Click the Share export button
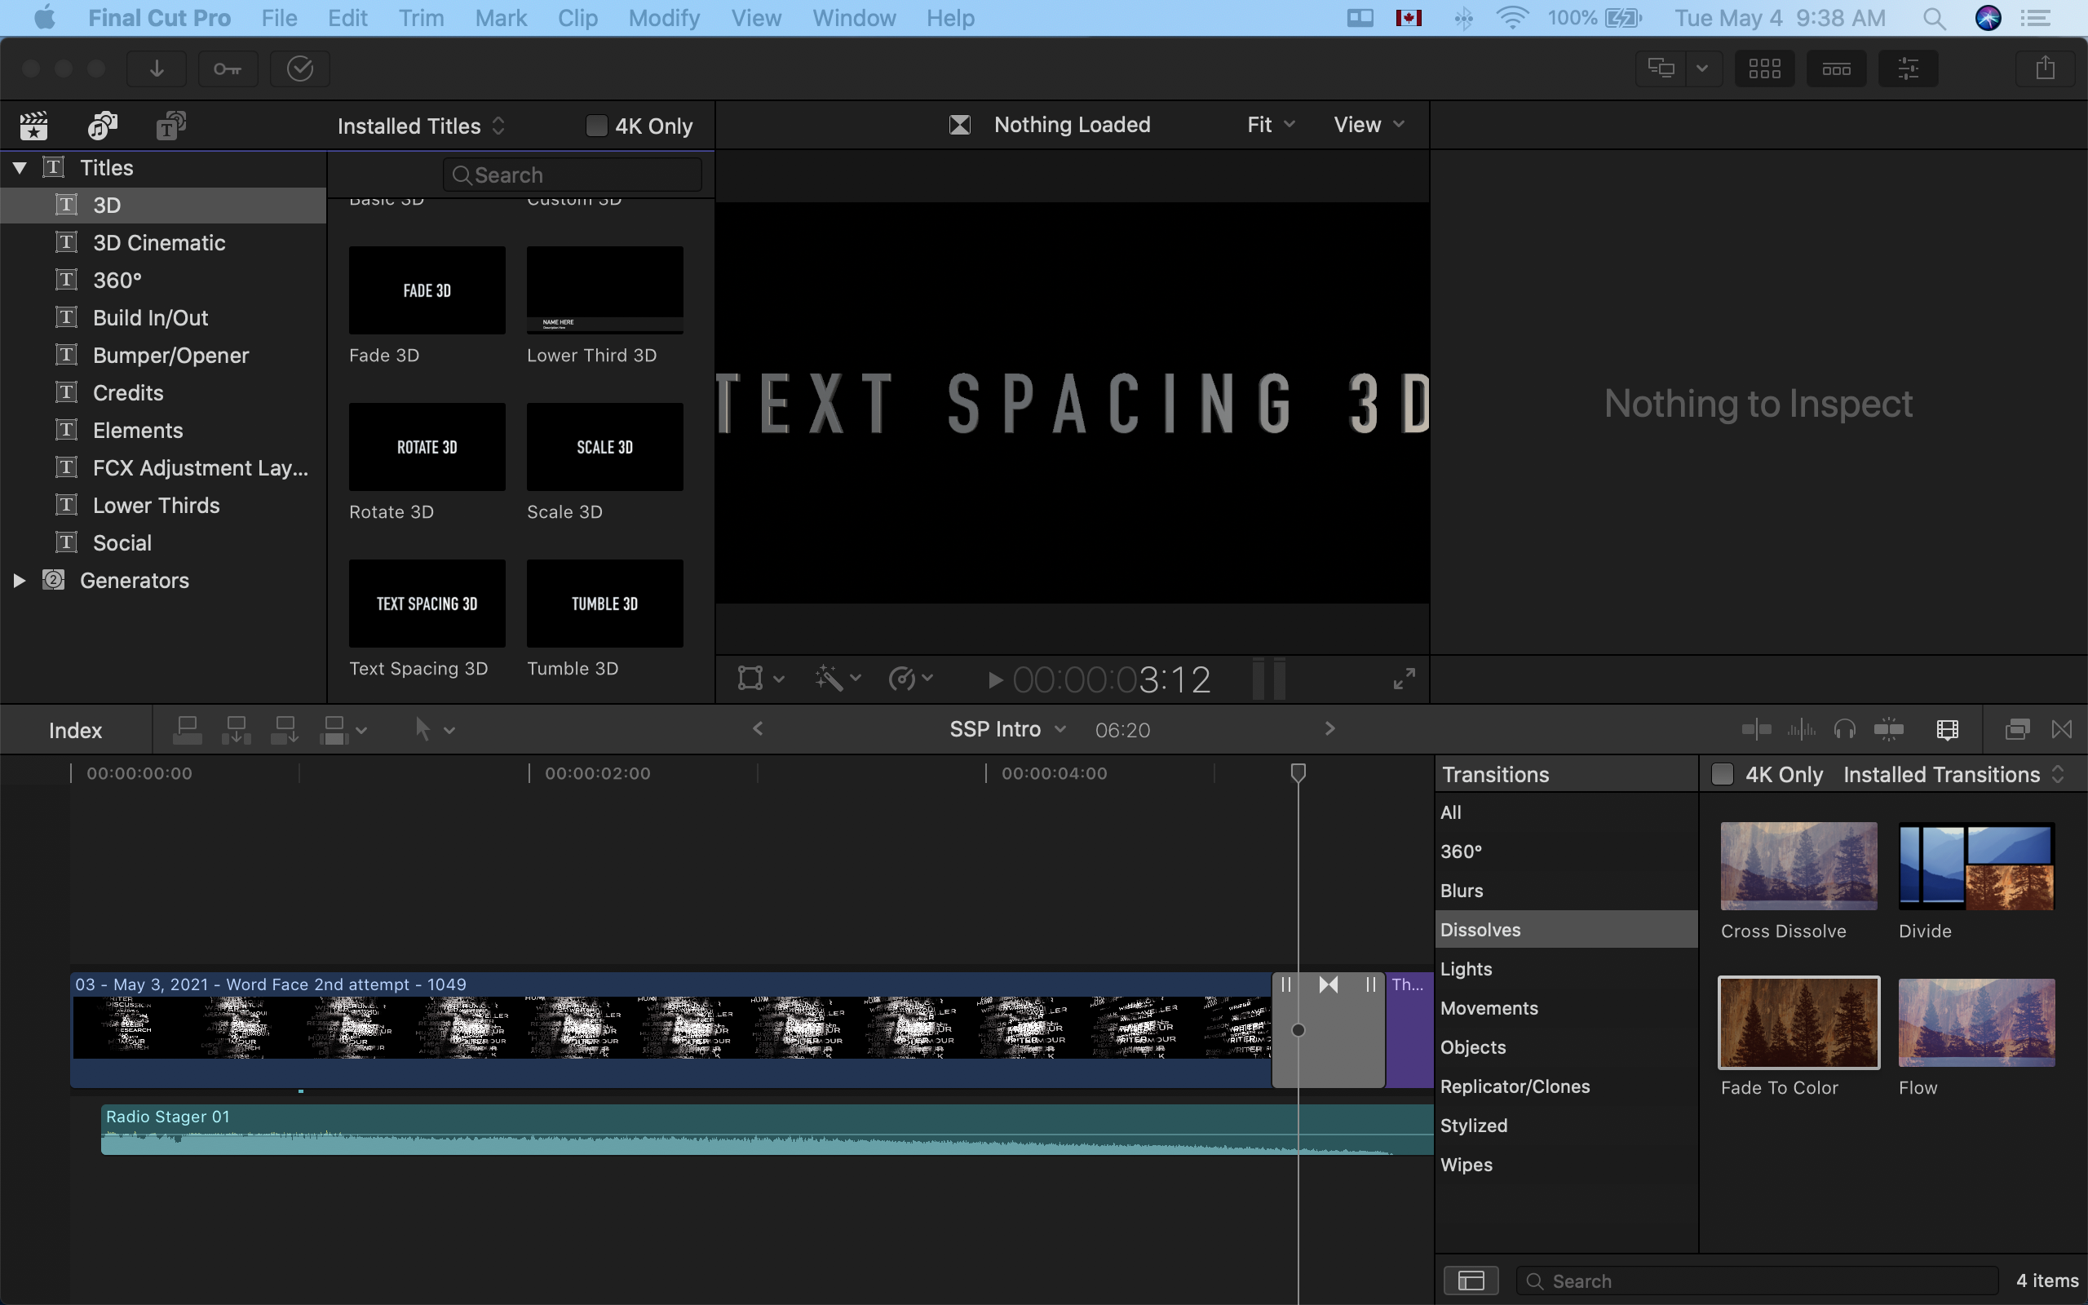This screenshot has width=2088, height=1305. [2045, 69]
